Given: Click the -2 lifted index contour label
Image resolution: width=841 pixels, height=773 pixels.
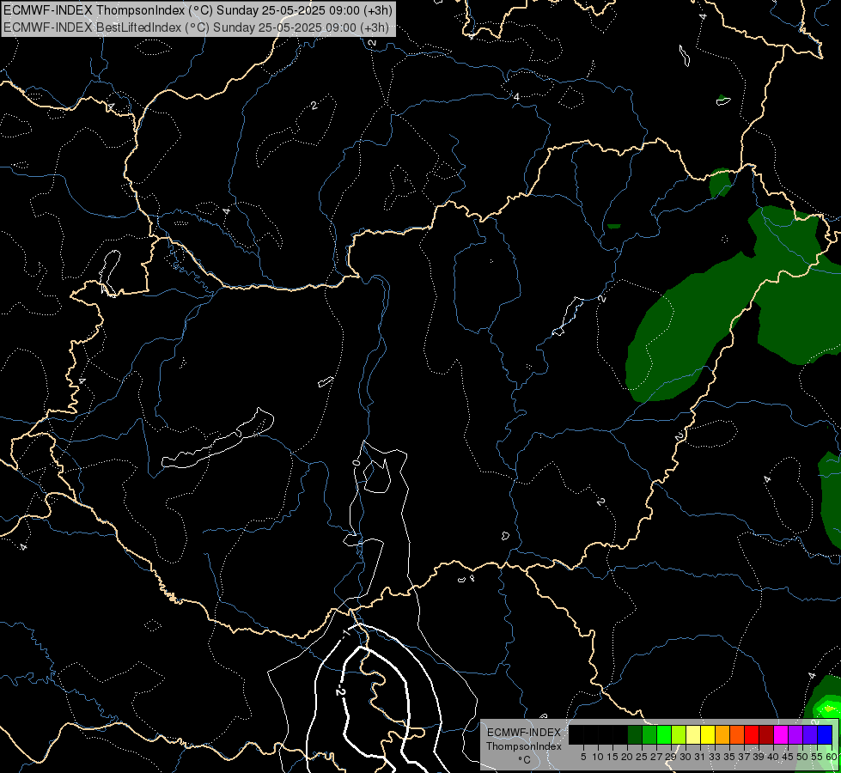Looking at the screenshot, I should 340,691.
